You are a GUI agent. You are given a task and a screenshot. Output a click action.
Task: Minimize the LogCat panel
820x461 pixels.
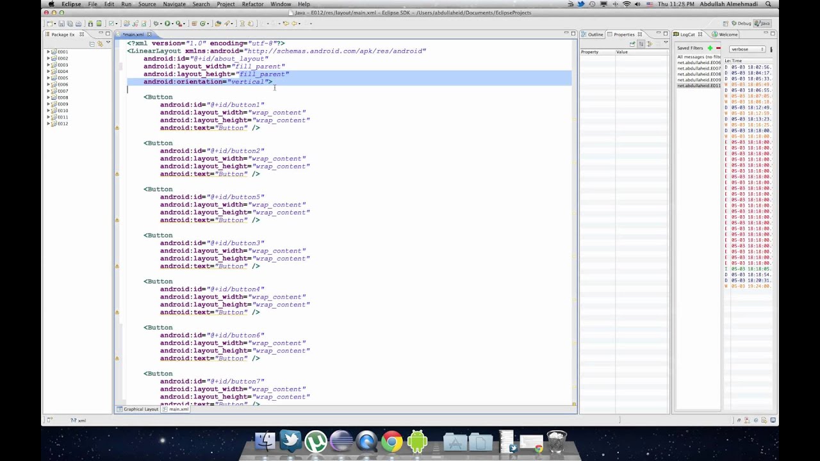point(766,33)
